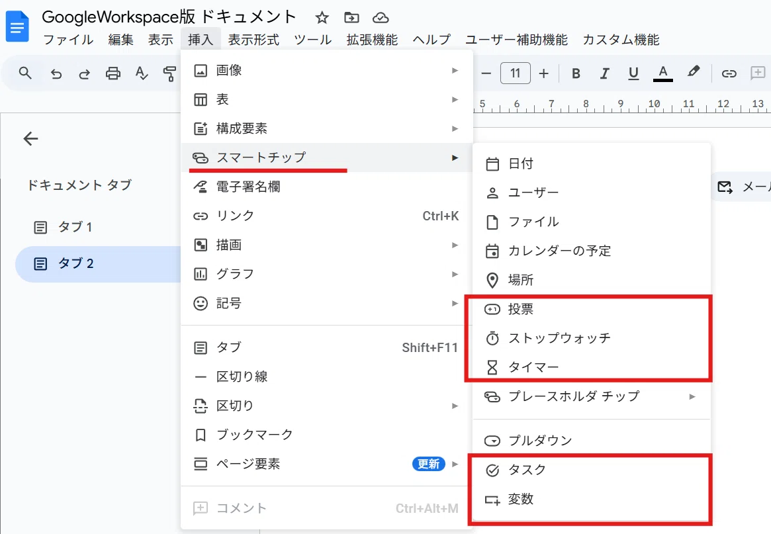Image resolution: width=771 pixels, height=534 pixels.
Task: Insert a タスク chip
Action: click(592, 470)
